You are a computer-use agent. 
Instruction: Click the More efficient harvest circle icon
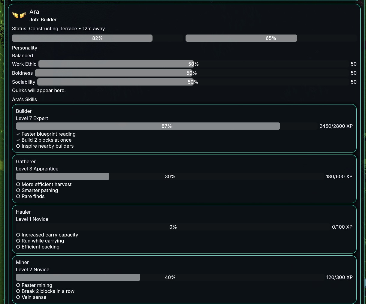click(x=18, y=185)
